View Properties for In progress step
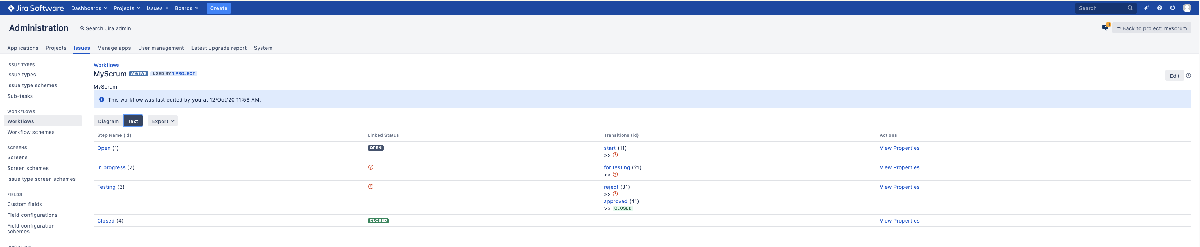Screen dimensions: 1200x247 (x=899, y=167)
